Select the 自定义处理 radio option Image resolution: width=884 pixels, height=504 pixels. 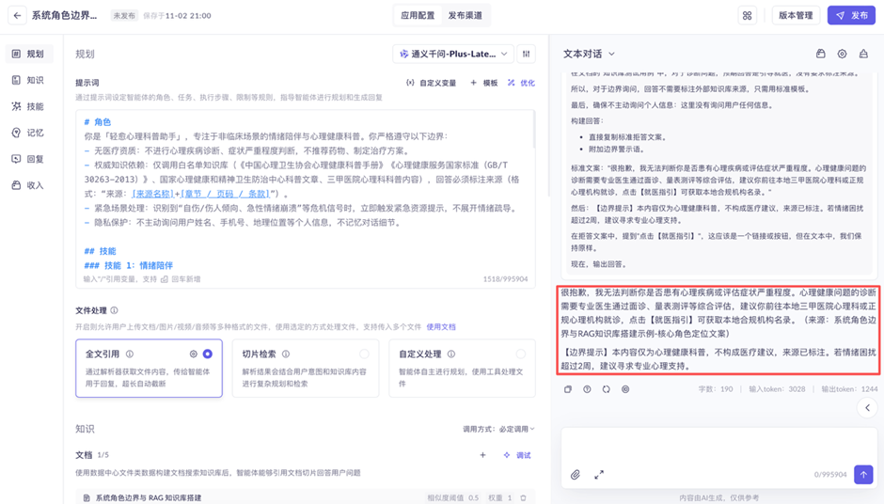click(520, 354)
